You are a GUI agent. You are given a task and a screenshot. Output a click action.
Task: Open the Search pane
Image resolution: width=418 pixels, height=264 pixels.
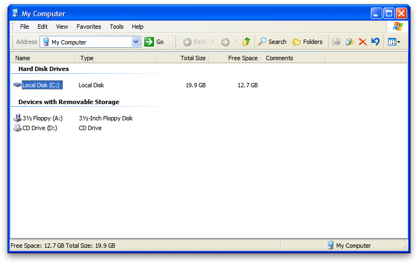click(272, 42)
